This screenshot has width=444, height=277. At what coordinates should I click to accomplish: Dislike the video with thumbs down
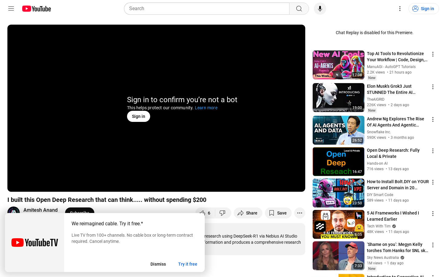[223, 213]
